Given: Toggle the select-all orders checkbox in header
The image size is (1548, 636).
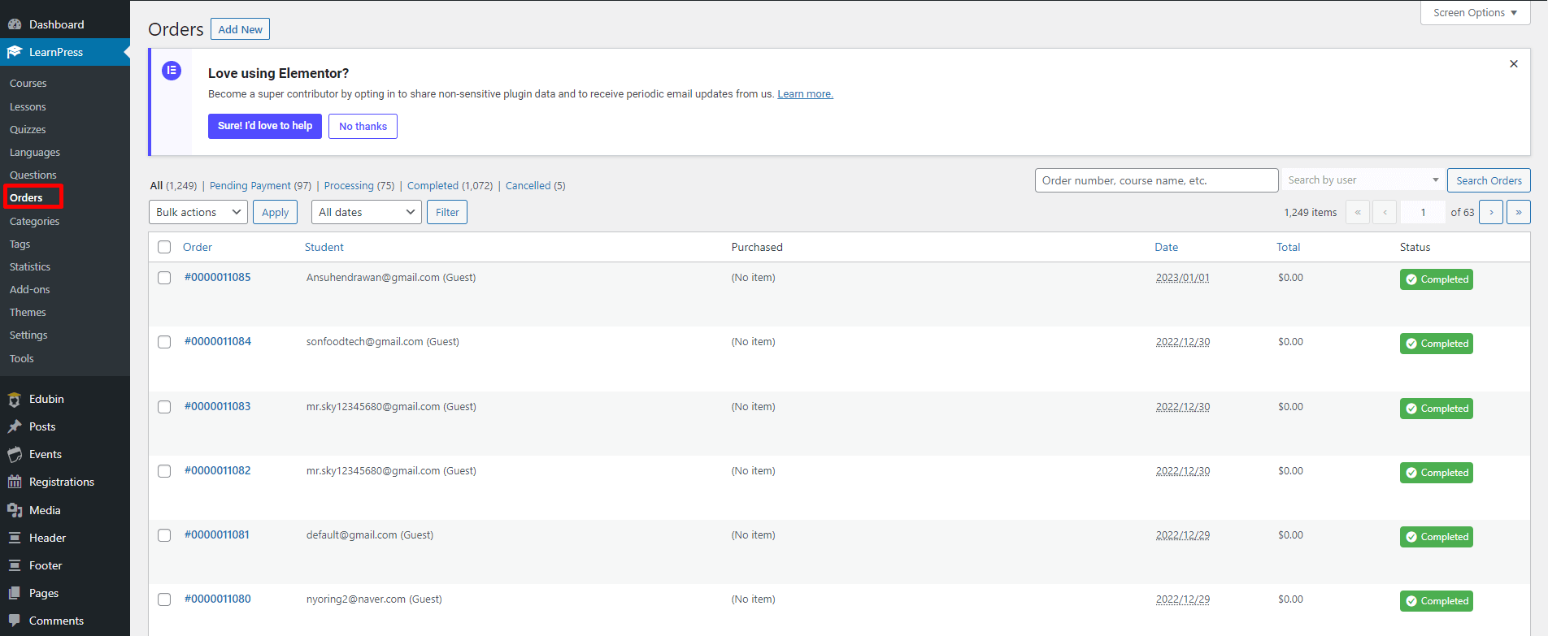Looking at the screenshot, I should (x=164, y=247).
